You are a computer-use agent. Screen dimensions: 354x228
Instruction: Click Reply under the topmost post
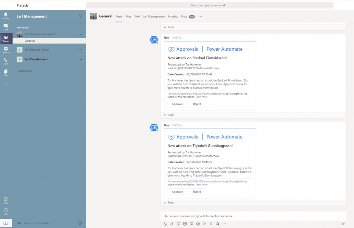pos(169,27)
